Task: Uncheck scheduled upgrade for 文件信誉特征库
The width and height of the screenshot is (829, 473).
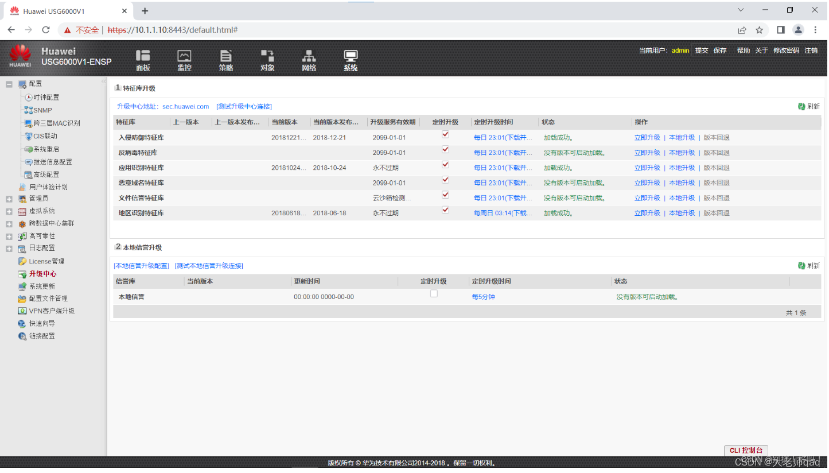Action: (x=445, y=195)
